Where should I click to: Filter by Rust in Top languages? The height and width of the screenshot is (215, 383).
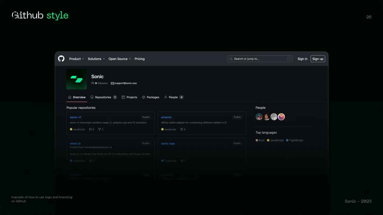coord(260,140)
